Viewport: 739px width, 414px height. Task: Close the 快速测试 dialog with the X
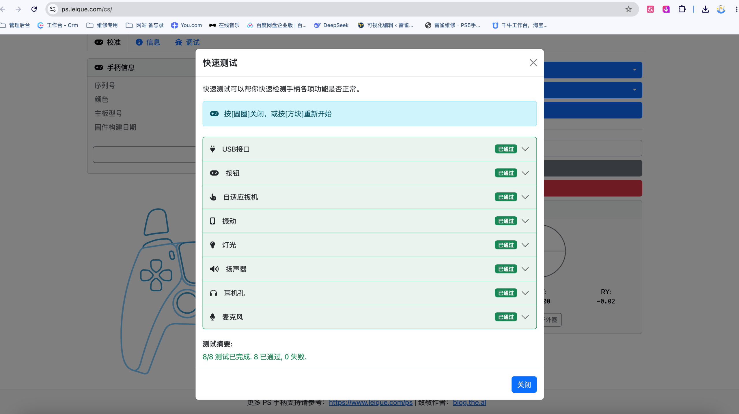(533, 63)
